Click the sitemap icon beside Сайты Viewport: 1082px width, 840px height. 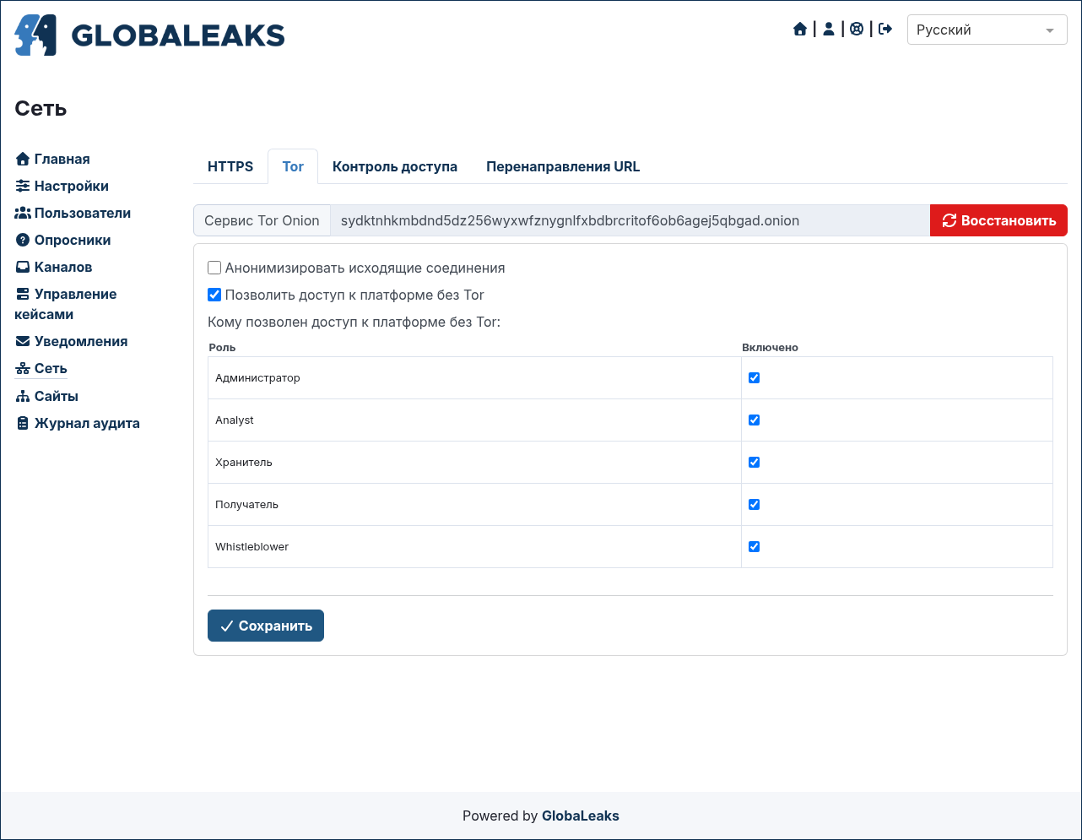click(x=23, y=396)
